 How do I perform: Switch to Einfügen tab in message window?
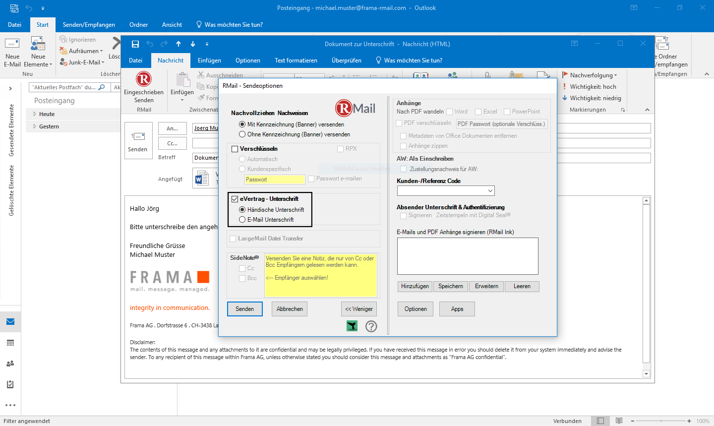pyautogui.click(x=210, y=61)
